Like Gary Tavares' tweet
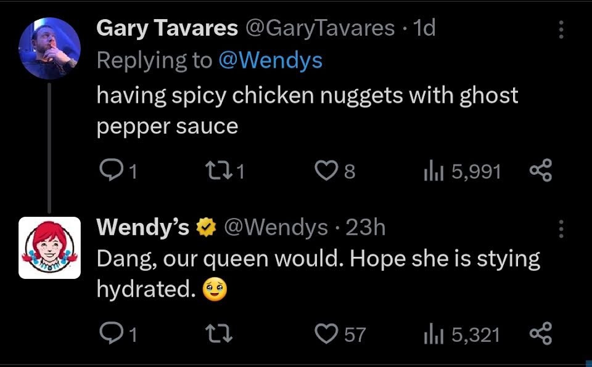592x367 pixels. 326,171
